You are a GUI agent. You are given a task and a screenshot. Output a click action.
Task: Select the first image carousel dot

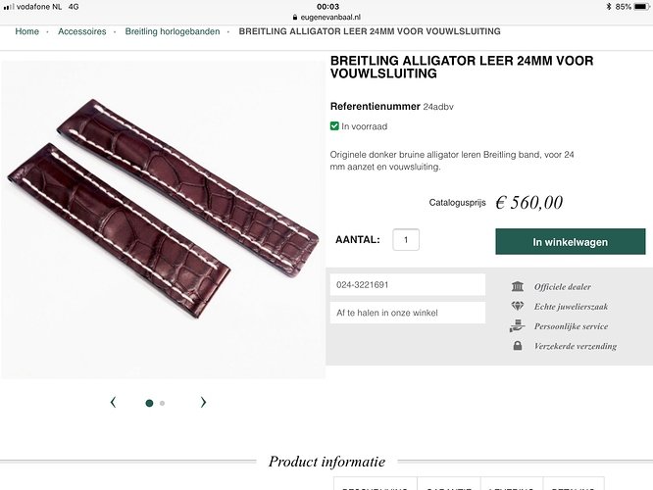pyautogui.click(x=149, y=403)
